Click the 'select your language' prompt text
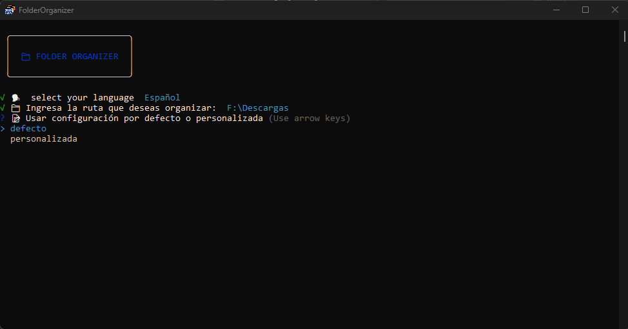Image resolution: width=628 pixels, height=329 pixels. point(83,97)
